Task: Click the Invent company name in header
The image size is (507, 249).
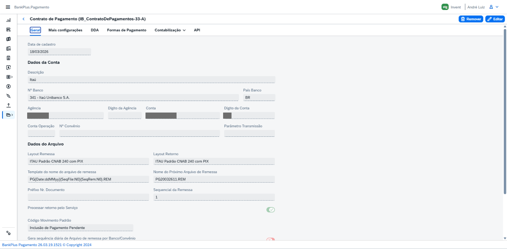Action: tap(456, 7)
